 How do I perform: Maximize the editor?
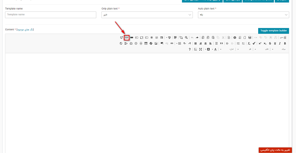(x=200, y=49)
